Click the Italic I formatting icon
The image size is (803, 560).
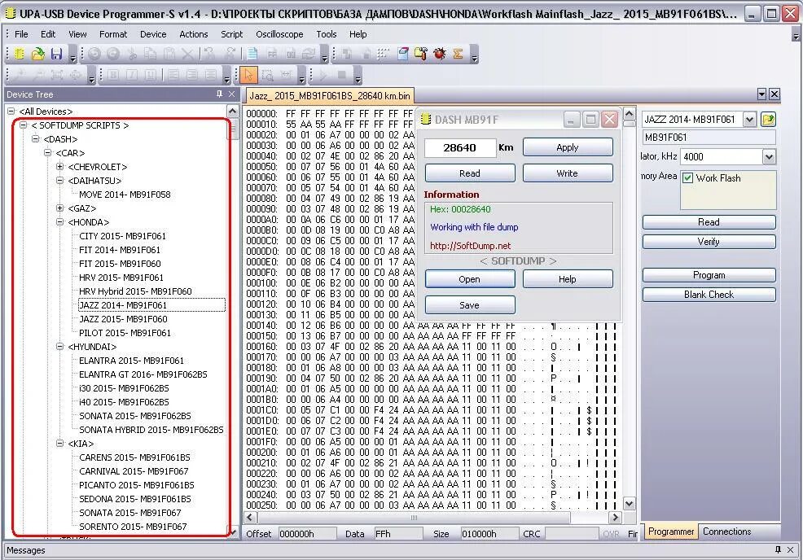click(132, 75)
